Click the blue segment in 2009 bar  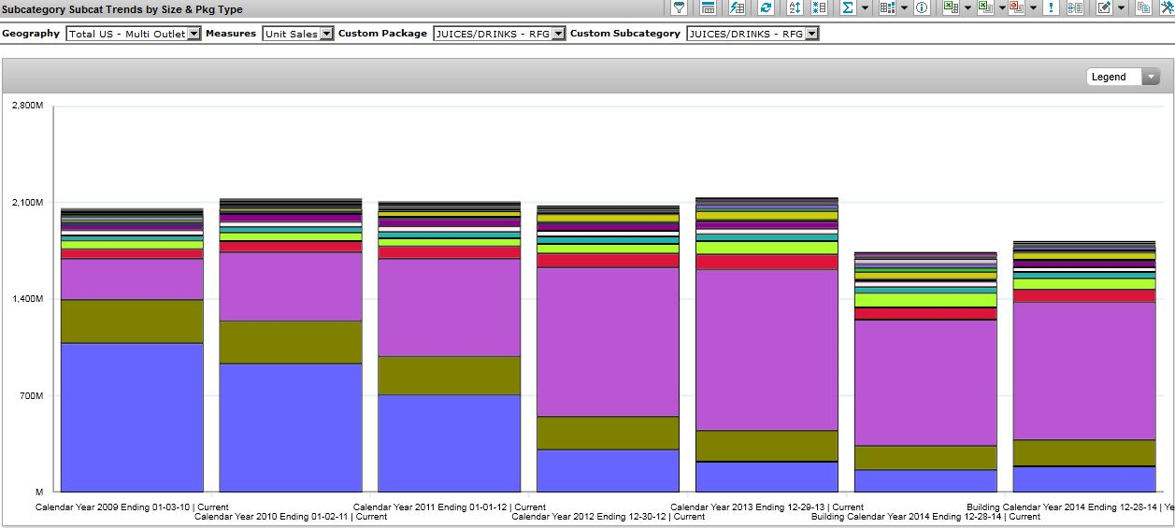(132, 417)
